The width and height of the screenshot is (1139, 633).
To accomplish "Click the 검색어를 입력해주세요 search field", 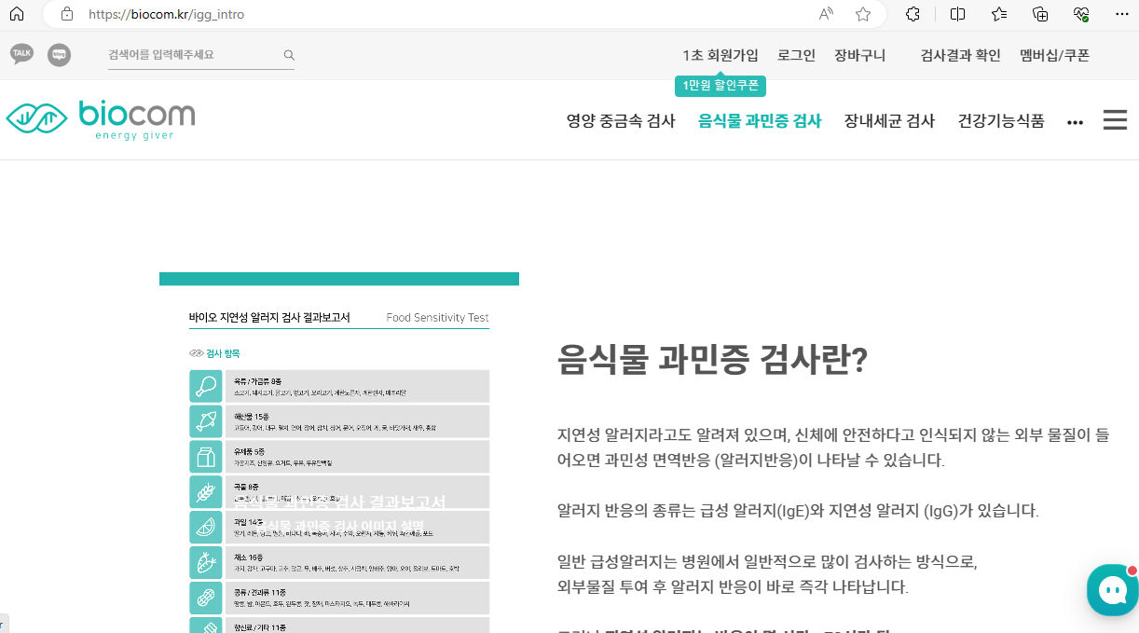I will tap(191, 55).
